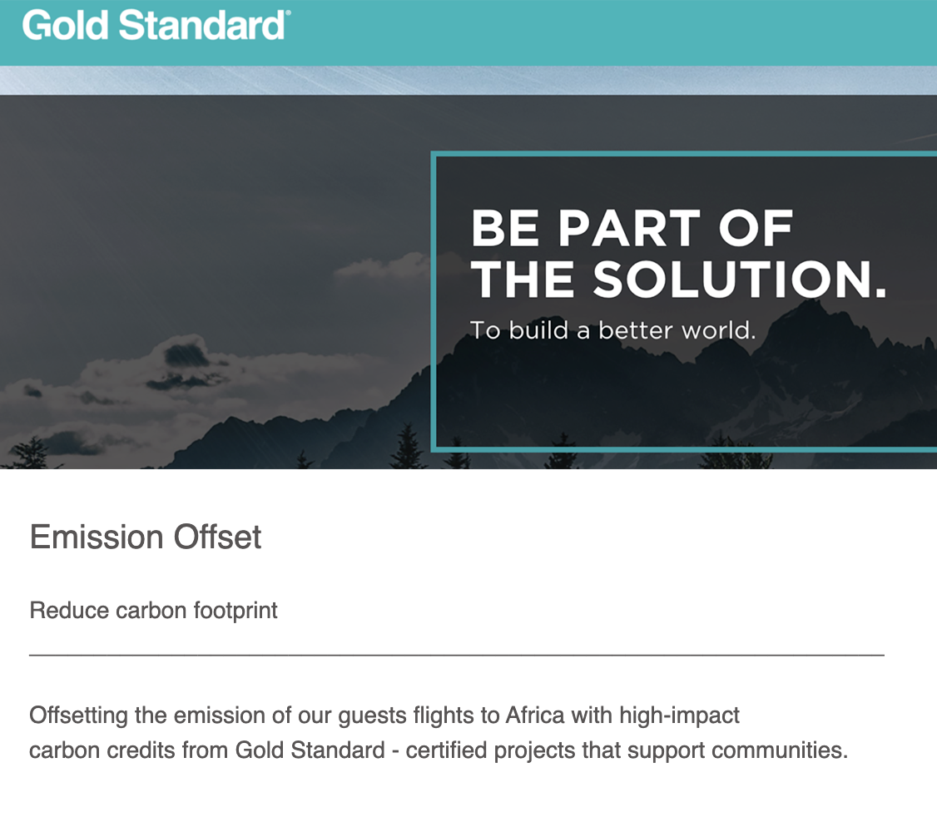This screenshot has height=827, width=937.
Task: Click the teal header bar
Action: point(468,33)
